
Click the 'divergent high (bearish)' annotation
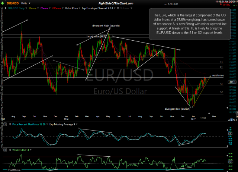(x=106, y=26)
